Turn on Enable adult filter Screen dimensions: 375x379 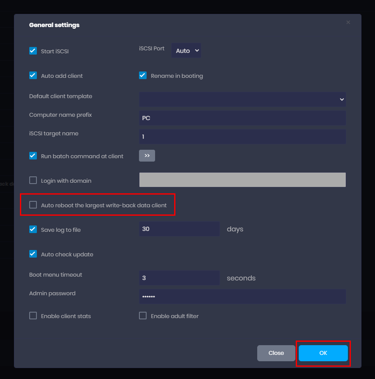tap(143, 316)
